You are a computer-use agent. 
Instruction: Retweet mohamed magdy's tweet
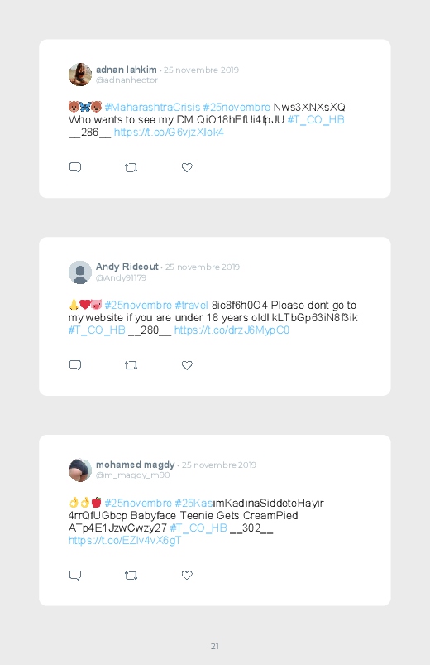pos(131,576)
